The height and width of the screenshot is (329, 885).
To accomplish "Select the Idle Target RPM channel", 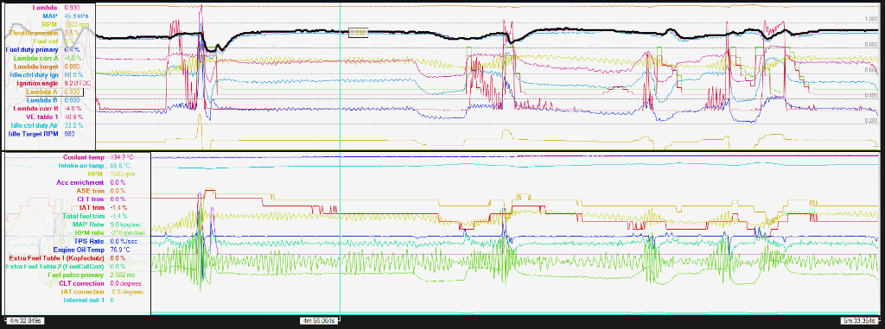I will (x=35, y=134).
